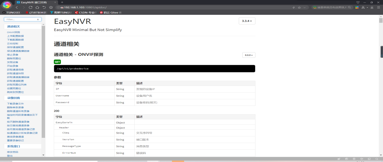Screen dimensions: 383x162
Task: Click the browser logo icon
Action: 7,5
